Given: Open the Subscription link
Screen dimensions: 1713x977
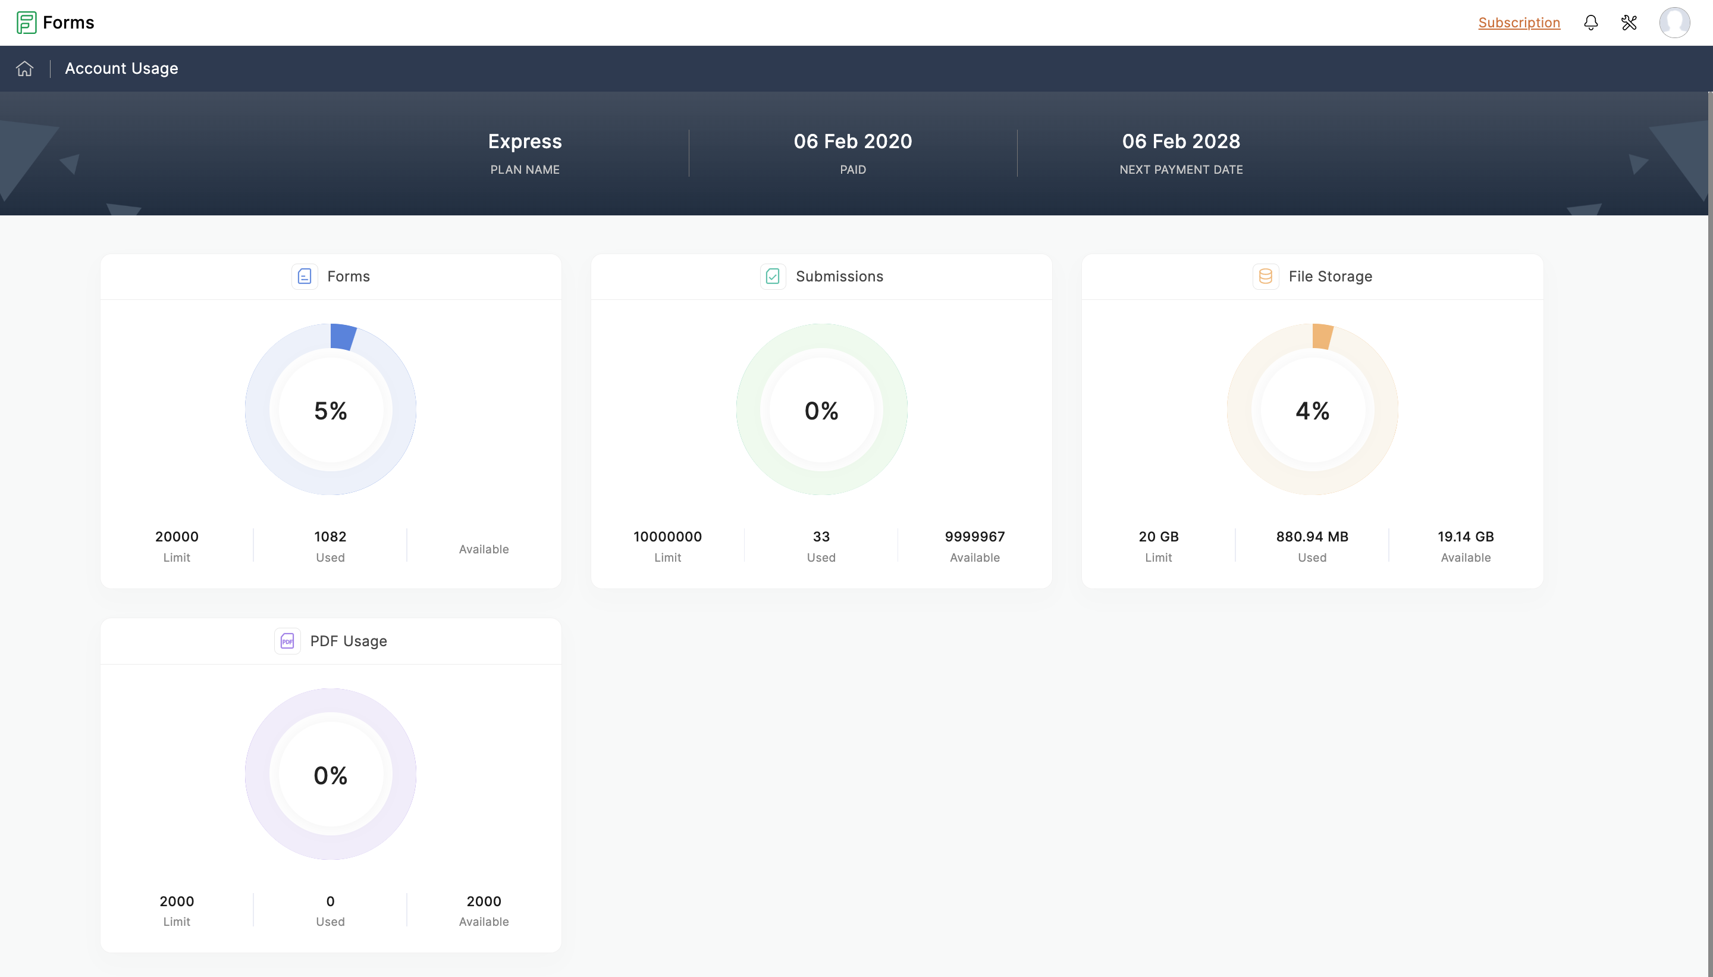Looking at the screenshot, I should pyautogui.click(x=1519, y=23).
